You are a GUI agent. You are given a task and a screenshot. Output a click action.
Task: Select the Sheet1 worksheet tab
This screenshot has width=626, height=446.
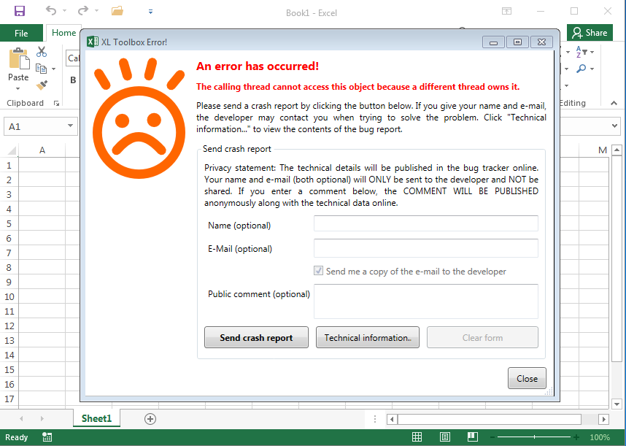(96, 418)
